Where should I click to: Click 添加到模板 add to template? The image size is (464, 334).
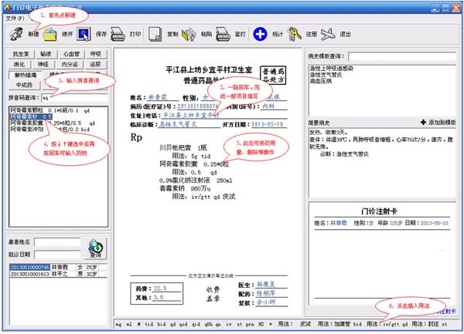click(438, 122)
